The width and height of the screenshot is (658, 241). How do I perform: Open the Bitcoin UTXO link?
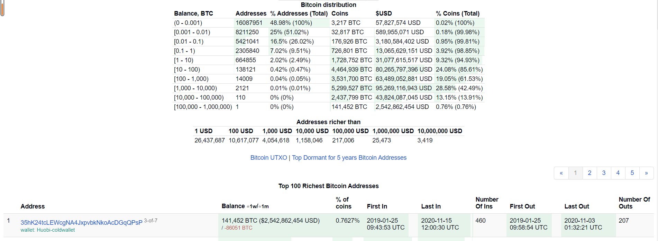(x=268, y=158)
